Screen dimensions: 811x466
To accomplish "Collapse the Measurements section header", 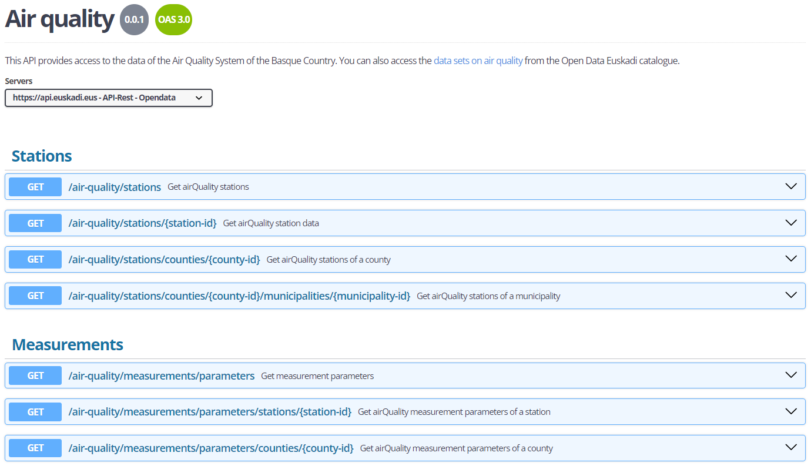I will pyautogui.click(x=68, y=345).
